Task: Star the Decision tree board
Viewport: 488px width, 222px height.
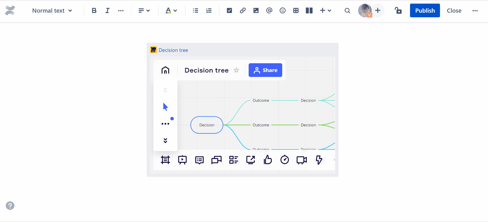Action: coord(236,70)
